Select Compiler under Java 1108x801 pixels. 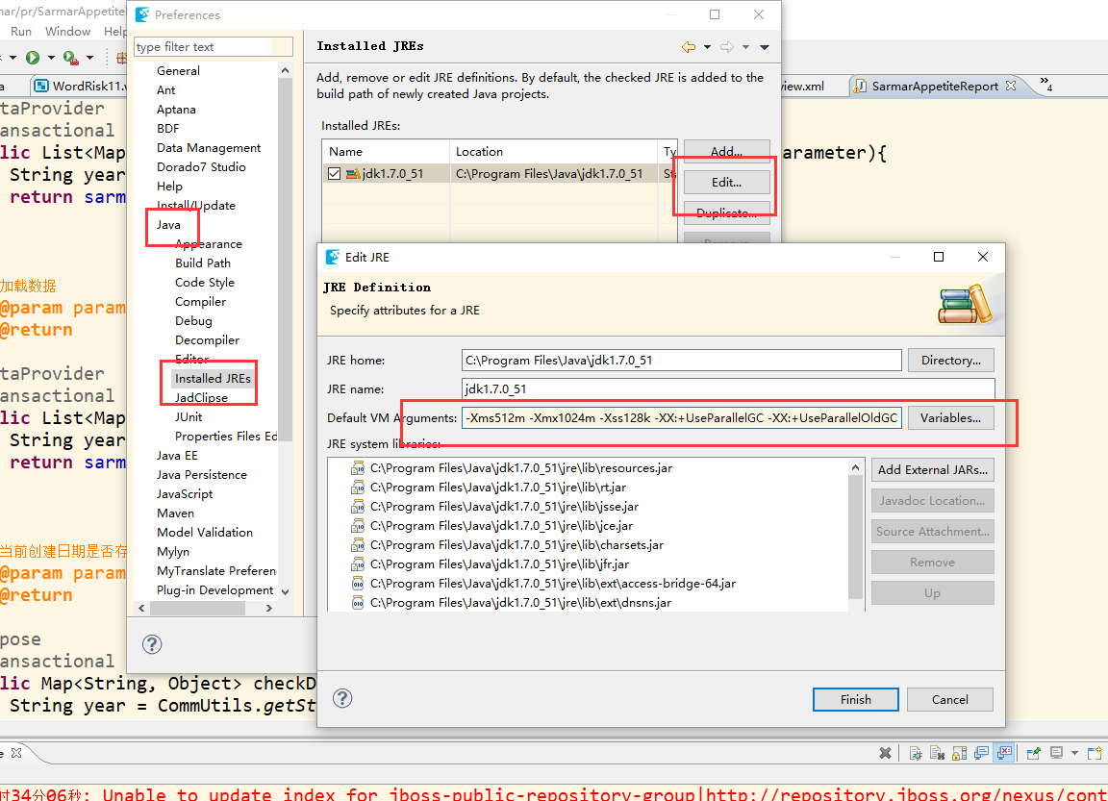201,302
